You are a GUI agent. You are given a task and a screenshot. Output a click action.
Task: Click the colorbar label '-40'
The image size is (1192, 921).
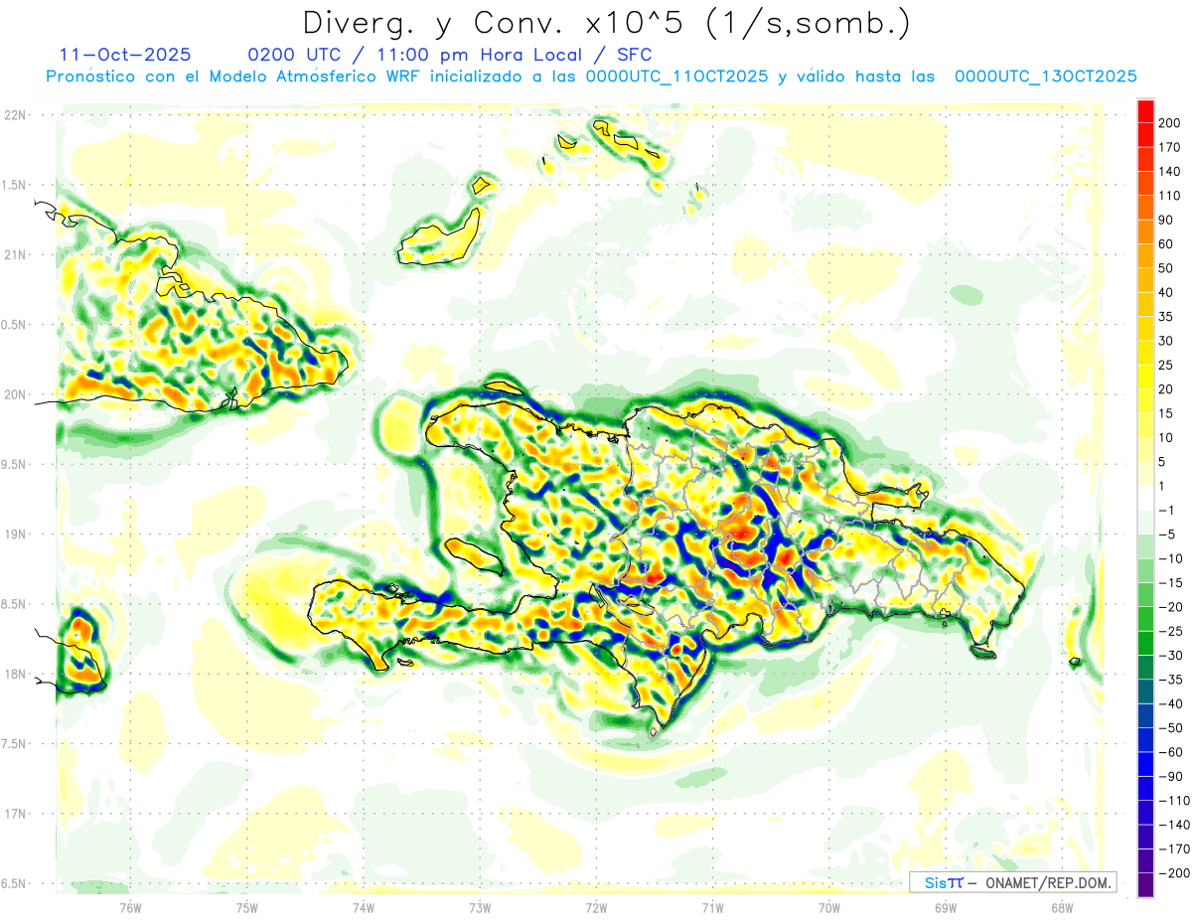[1173, 703]
